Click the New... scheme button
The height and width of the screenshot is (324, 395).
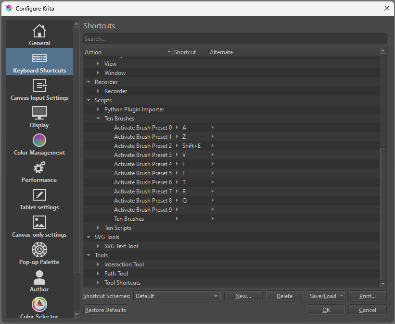coord(243,296)
